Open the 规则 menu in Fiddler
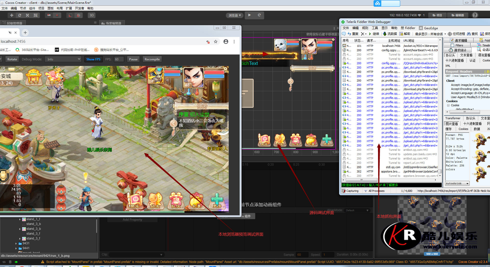490x267 pixels. point(365,28)
